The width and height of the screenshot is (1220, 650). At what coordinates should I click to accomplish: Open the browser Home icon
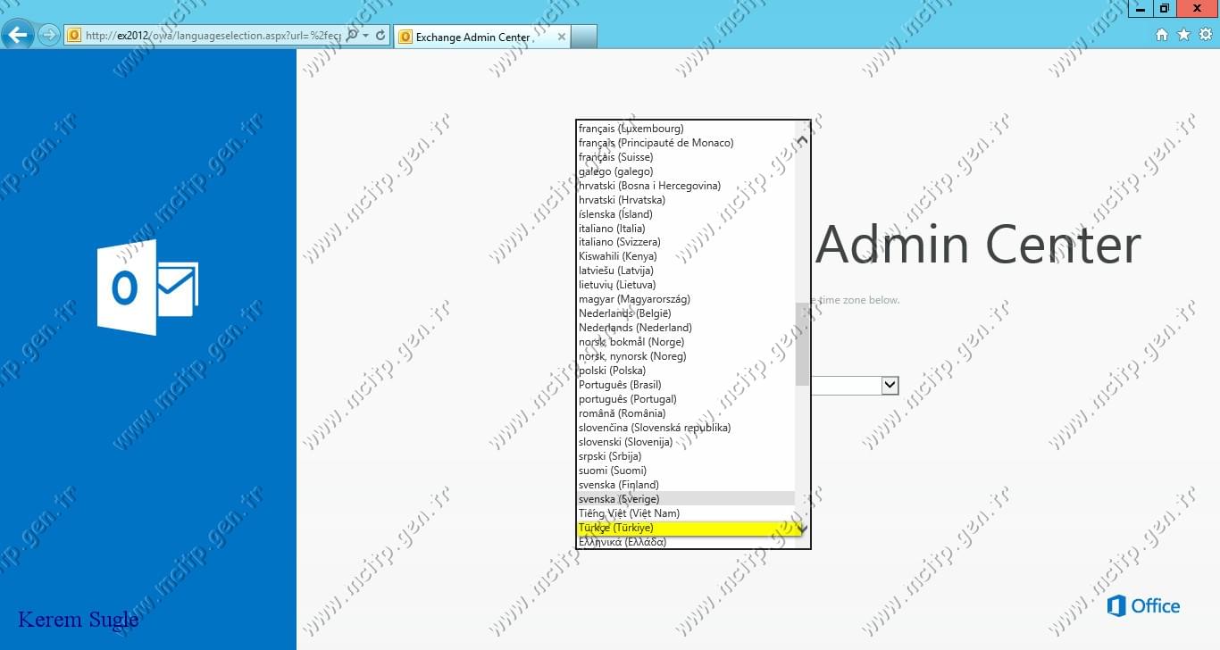tap(1162, 35)
